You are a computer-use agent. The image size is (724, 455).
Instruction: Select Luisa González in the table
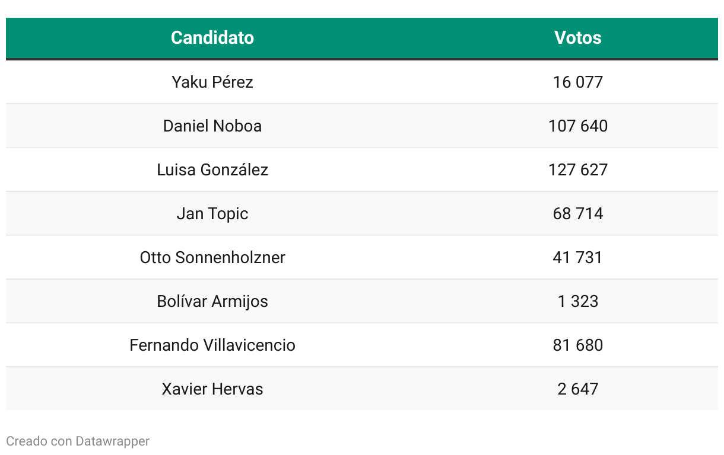pos(212,169)
